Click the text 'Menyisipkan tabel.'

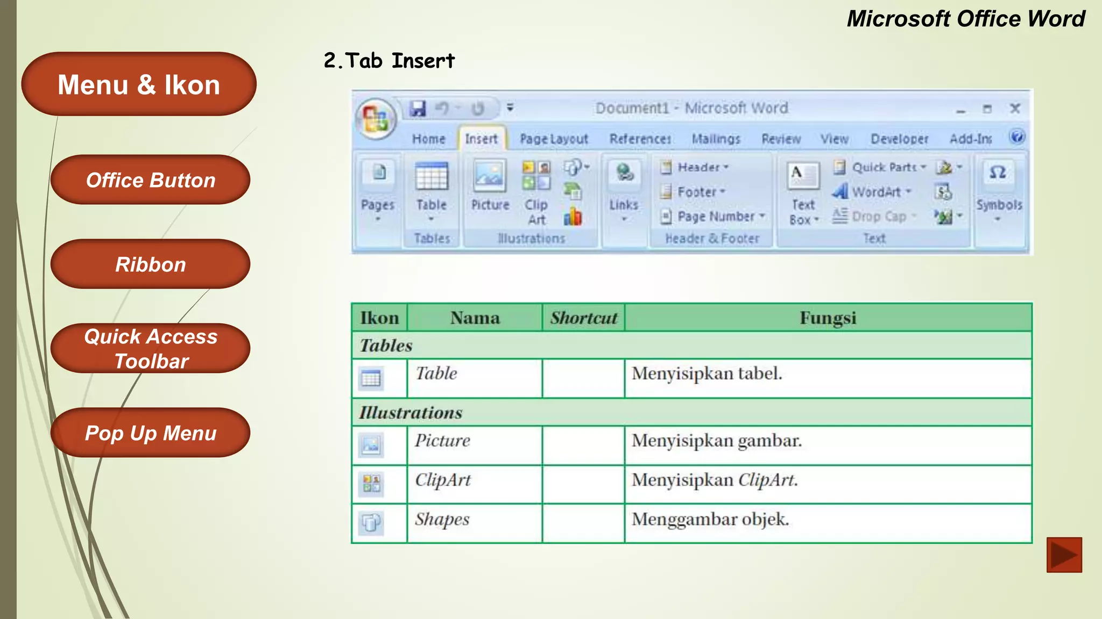707,373
